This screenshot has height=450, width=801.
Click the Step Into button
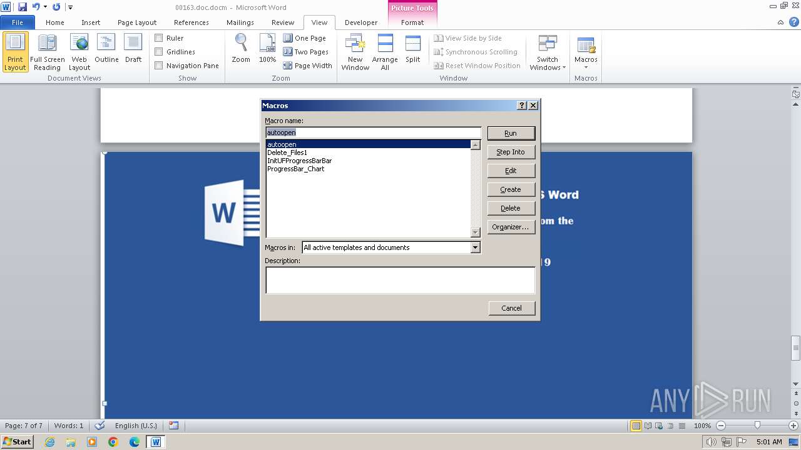pos(511,152)
